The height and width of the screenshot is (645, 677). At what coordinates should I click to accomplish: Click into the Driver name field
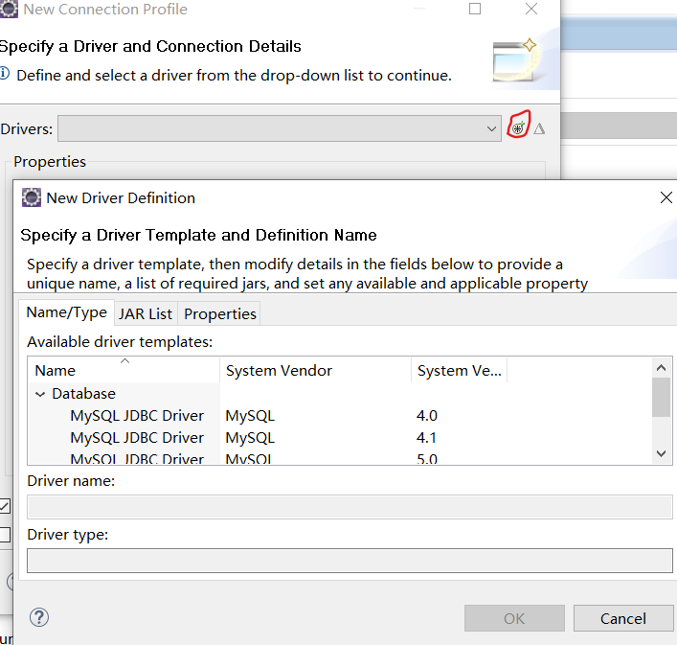point(350,507)
